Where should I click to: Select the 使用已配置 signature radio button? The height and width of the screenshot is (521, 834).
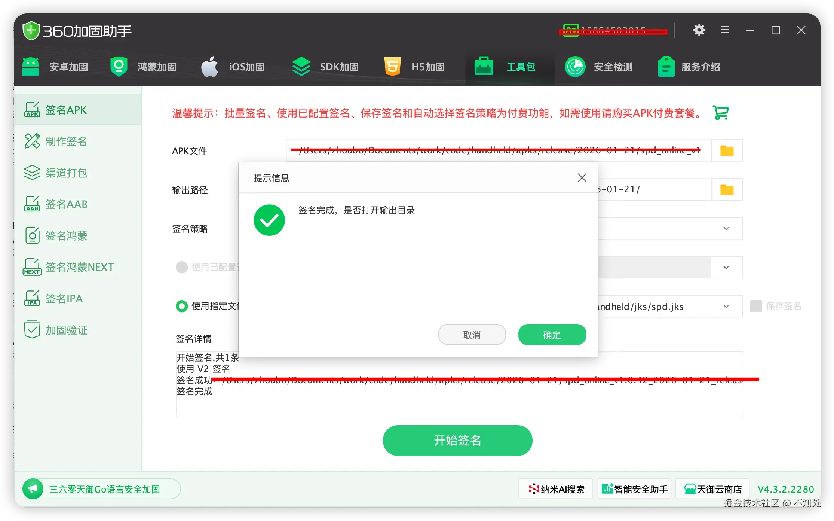(x=182, y=267)
